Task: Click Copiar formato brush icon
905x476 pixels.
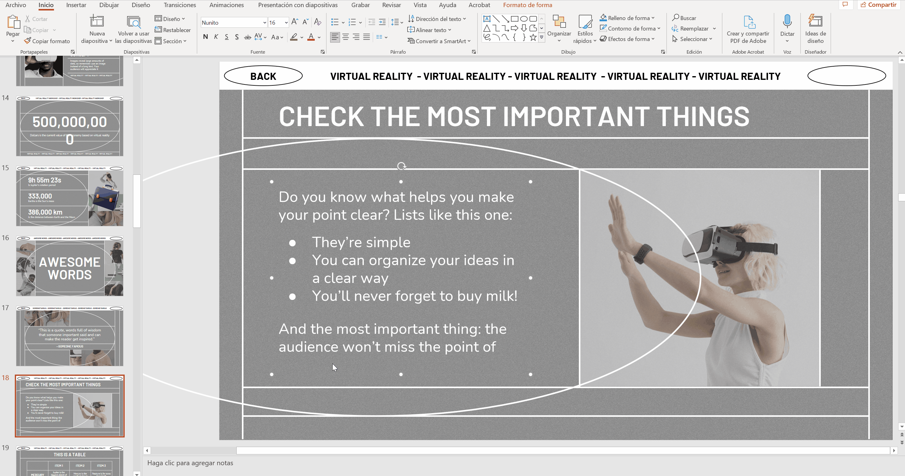Action: (28, 41)
